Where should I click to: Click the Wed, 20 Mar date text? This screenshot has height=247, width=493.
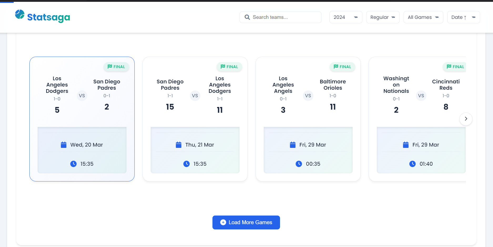87,145
